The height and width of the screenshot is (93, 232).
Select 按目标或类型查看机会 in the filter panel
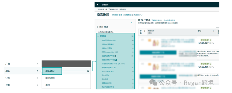106,32
